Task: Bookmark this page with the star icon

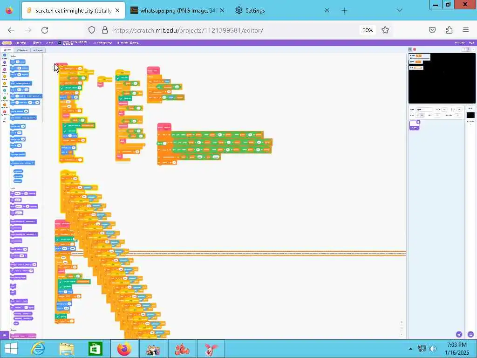Action: (x=385, y=30)
